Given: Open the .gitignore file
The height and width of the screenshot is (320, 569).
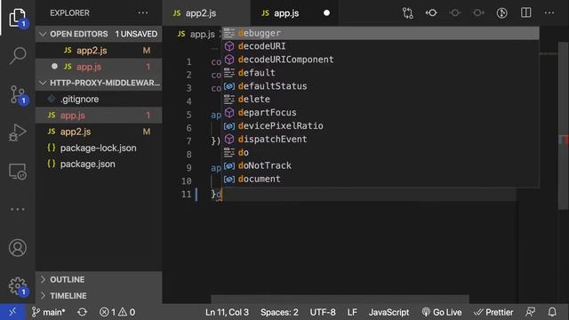Looking at the screenshot, I should tap(99, 99).
